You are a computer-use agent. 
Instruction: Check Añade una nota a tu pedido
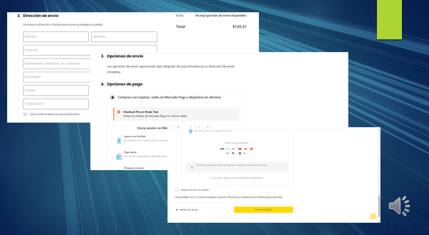(x=177, y=190)
